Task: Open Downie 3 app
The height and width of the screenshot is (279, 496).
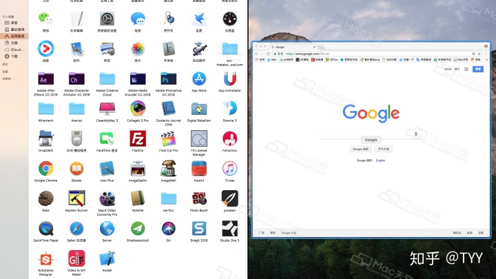Action: coord(229,109)
